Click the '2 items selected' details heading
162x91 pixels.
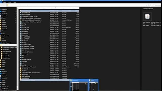click(148, 9)
